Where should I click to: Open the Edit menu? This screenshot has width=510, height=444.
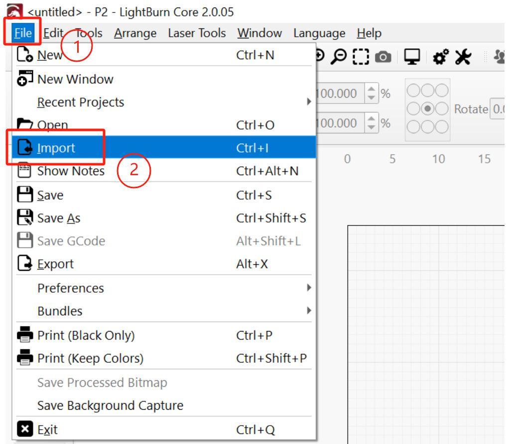pyautogui.click(x=53, y=33)
